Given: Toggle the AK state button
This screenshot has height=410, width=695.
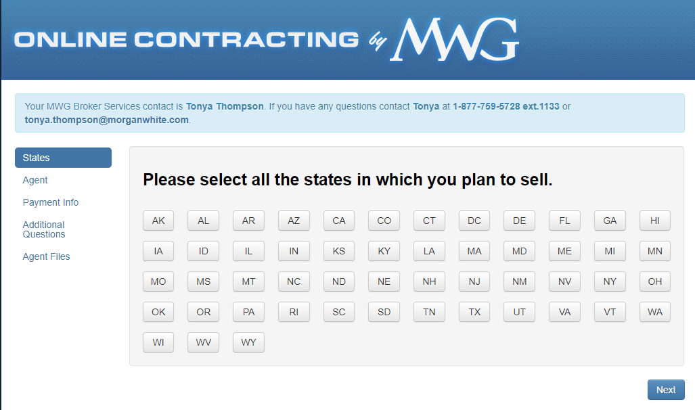Looking at the screenshot, I should pos(158,221).
